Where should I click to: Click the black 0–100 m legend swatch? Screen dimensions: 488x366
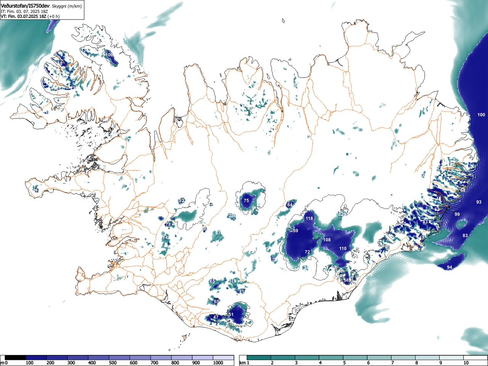(16, 358)
